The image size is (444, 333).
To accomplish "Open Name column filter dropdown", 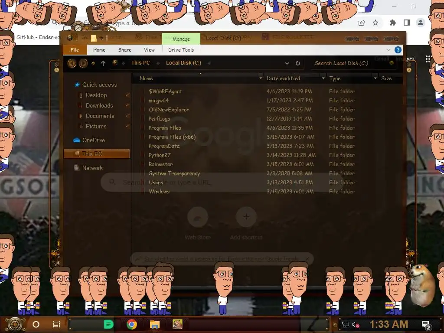I will pyautogui.click(x=261, y=78).
